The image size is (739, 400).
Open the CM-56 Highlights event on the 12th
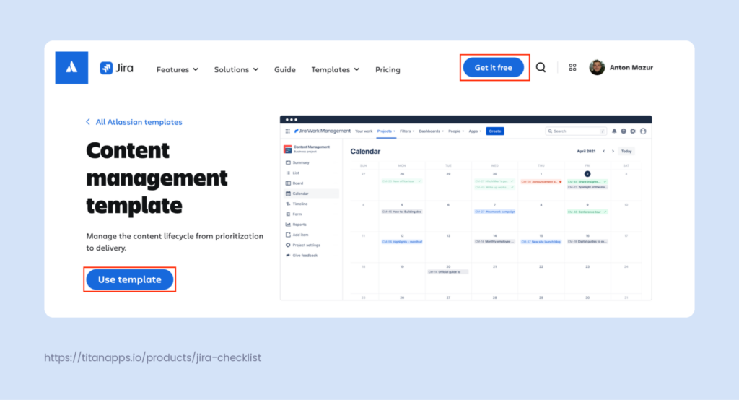click(x=401, y=241)
